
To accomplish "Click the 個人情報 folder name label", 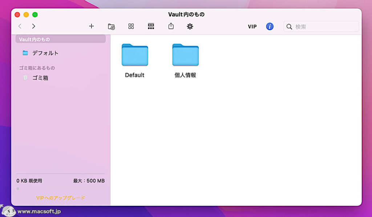I will [x=185, y=75].
